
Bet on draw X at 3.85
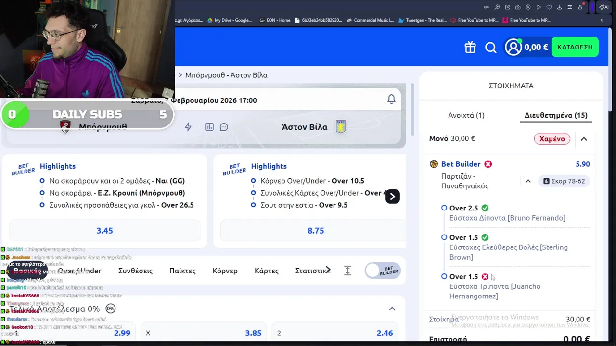click(204, 333)
